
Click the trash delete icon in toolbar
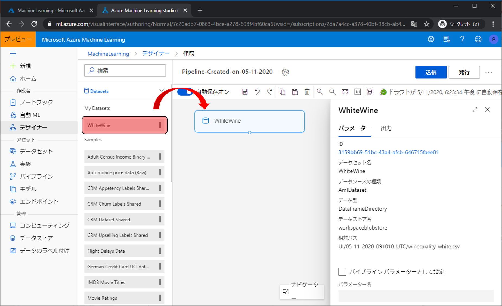coord(307,92)
